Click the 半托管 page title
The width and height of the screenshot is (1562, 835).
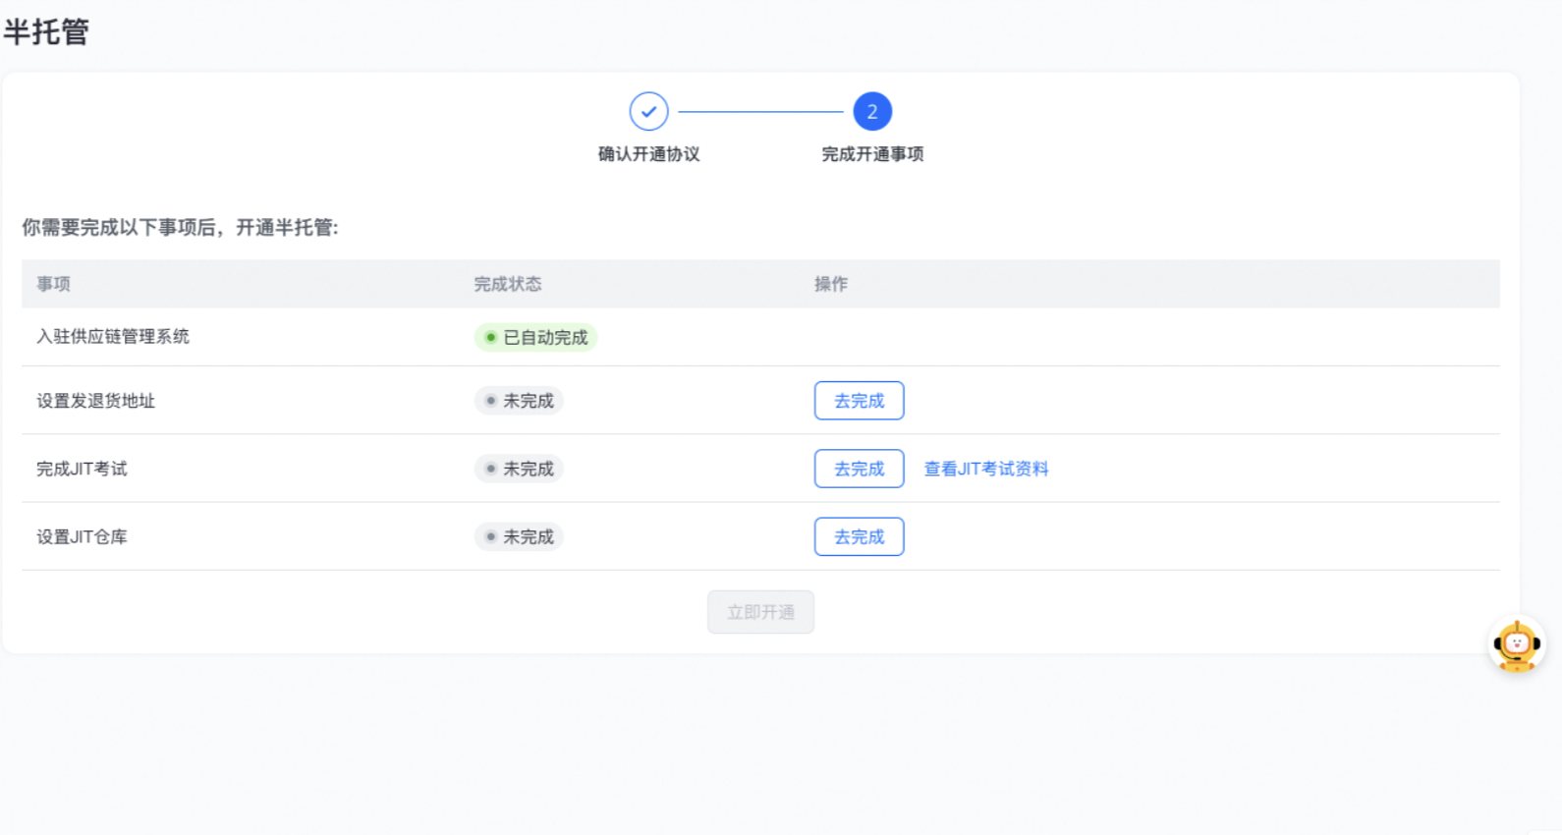46,31
